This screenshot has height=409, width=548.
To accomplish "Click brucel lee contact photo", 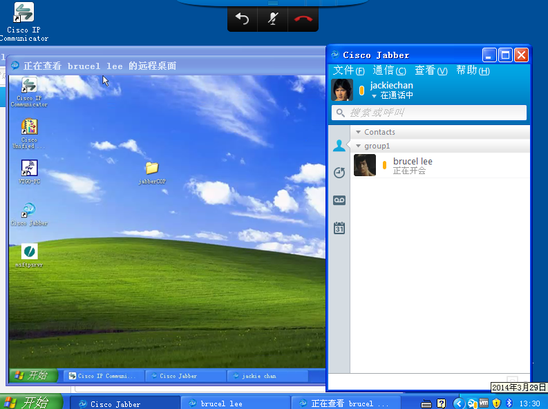I will click(364, 165).
